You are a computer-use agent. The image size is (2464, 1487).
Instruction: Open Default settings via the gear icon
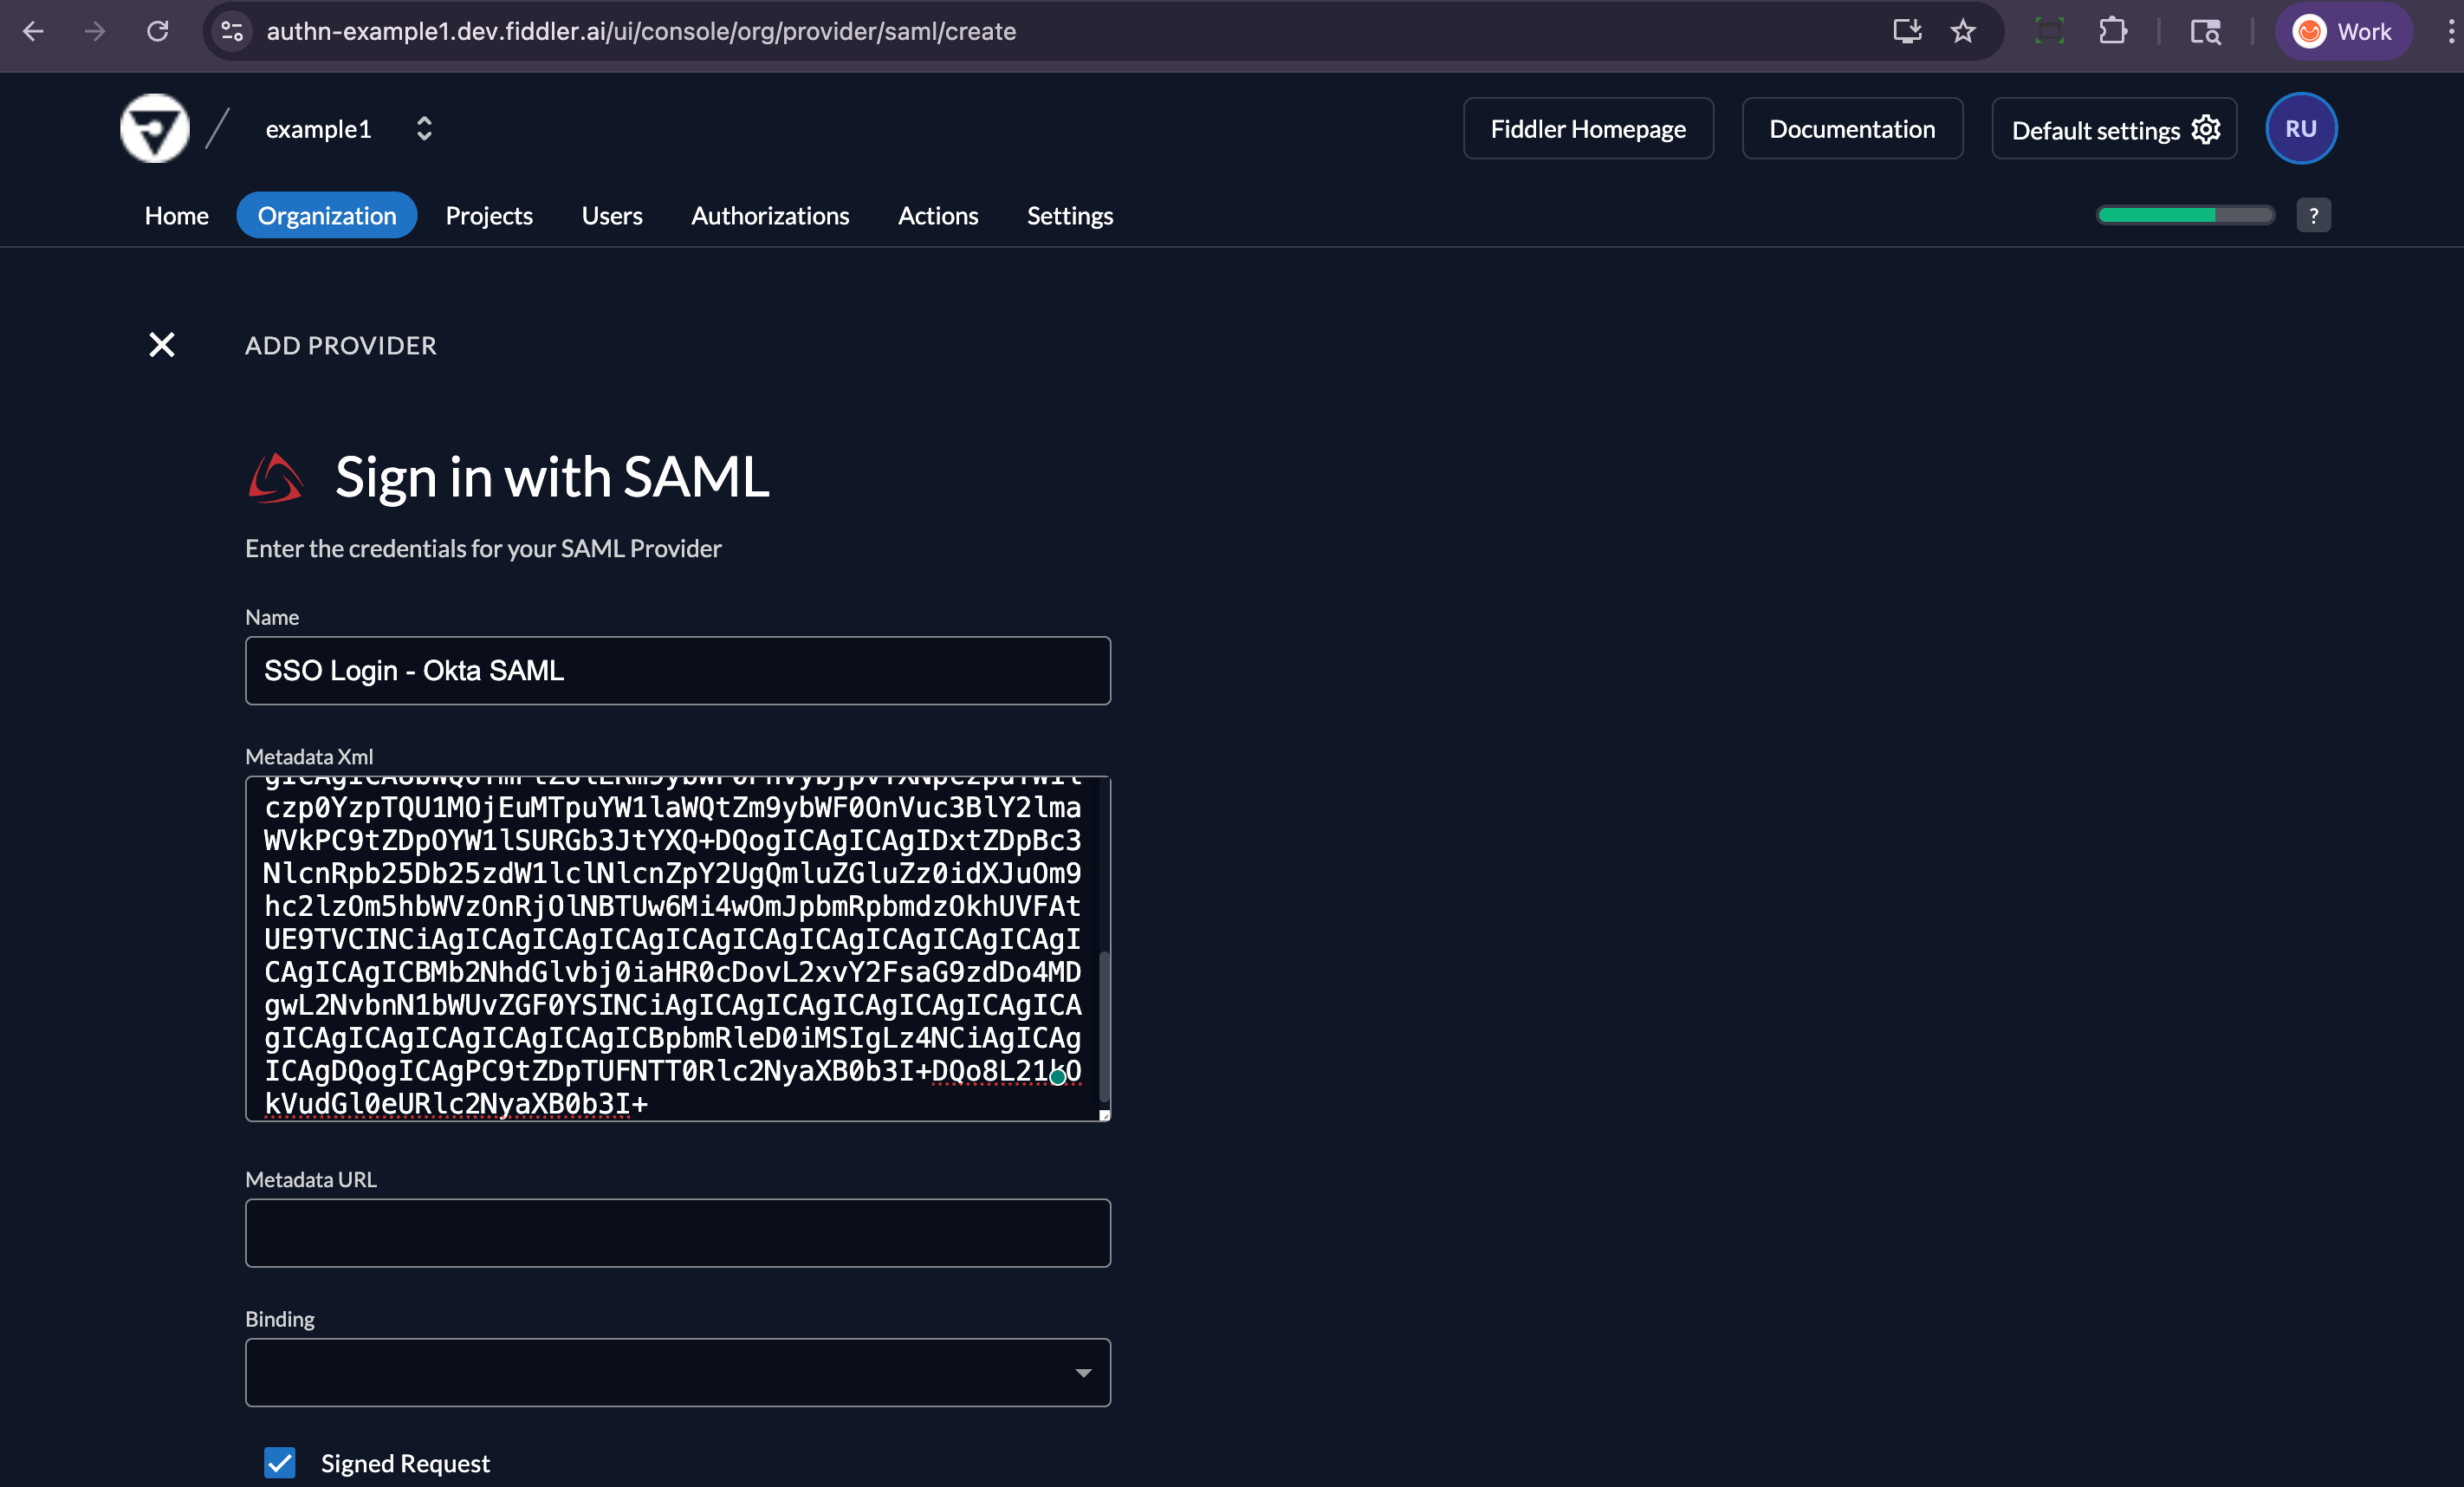[x=2207, y=129]
